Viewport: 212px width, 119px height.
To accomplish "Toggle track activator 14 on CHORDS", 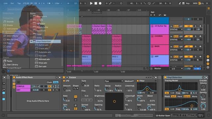I will (188, 36).
